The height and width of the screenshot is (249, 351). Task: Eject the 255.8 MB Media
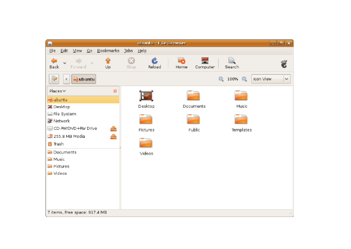[x=113, y=136]
